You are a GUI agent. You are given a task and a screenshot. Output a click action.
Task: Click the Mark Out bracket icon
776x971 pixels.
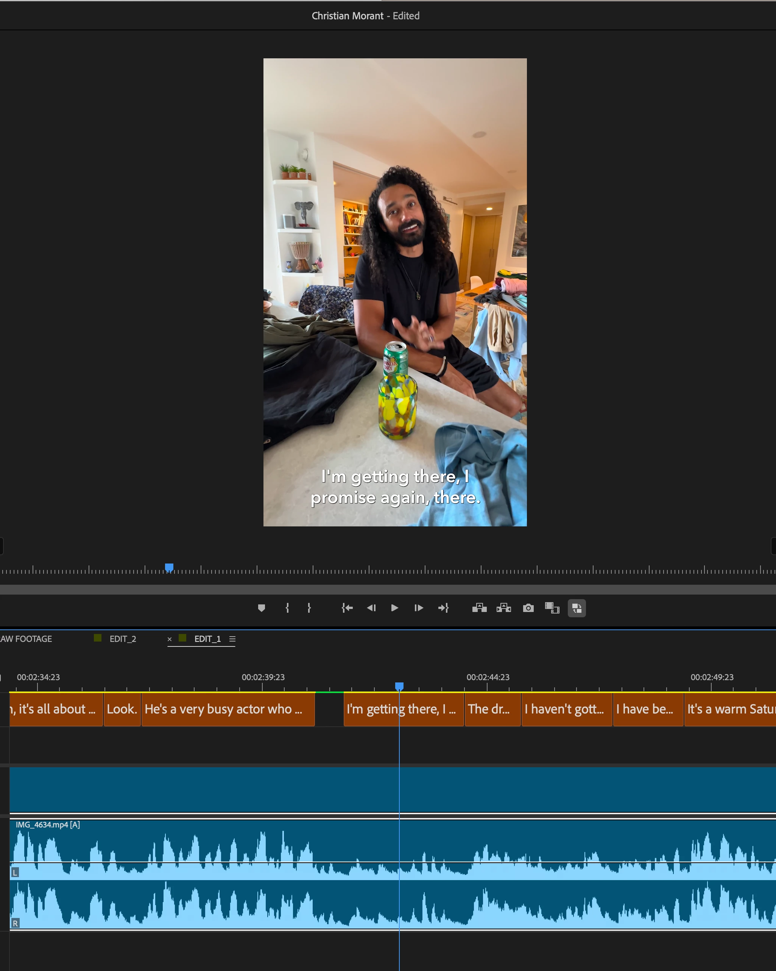(309, 608)
